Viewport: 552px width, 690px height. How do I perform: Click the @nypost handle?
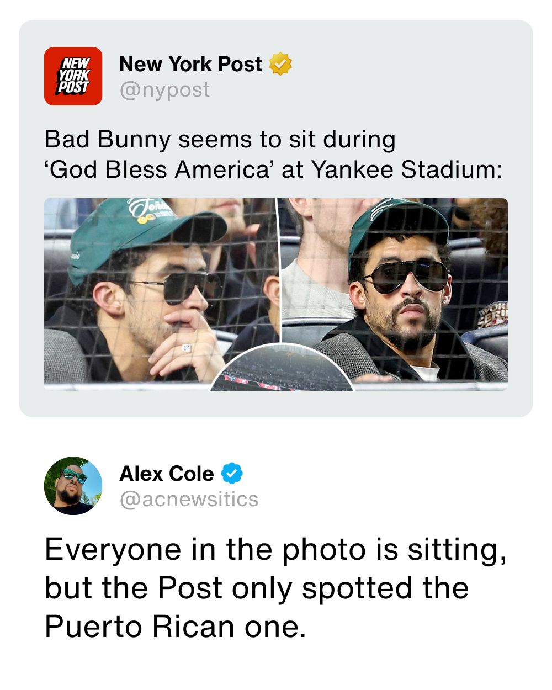pyautogui.click(x=164, y=89)
